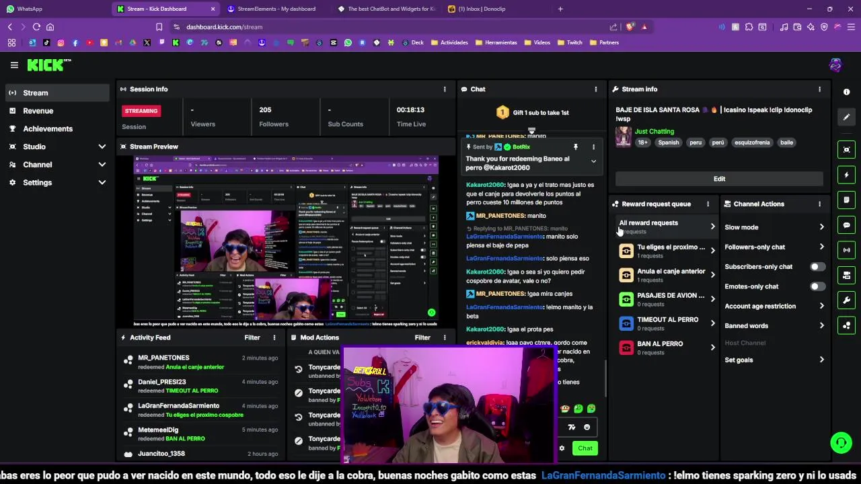
Task: Switch to the WhatsApp browser tab
Action: [54, 9]
